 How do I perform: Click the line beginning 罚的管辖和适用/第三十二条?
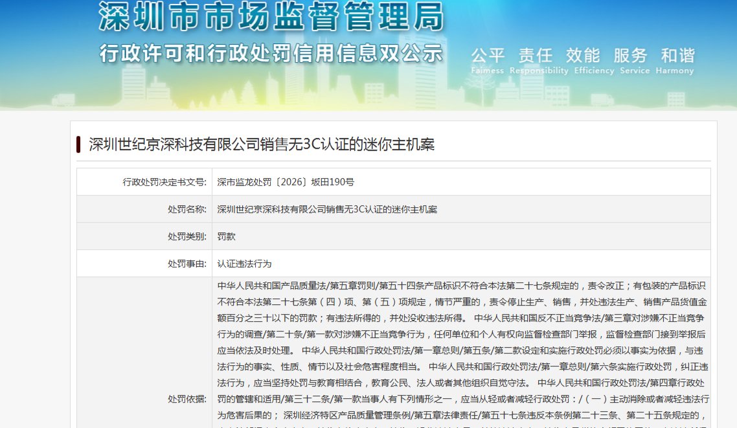(463, 399)
